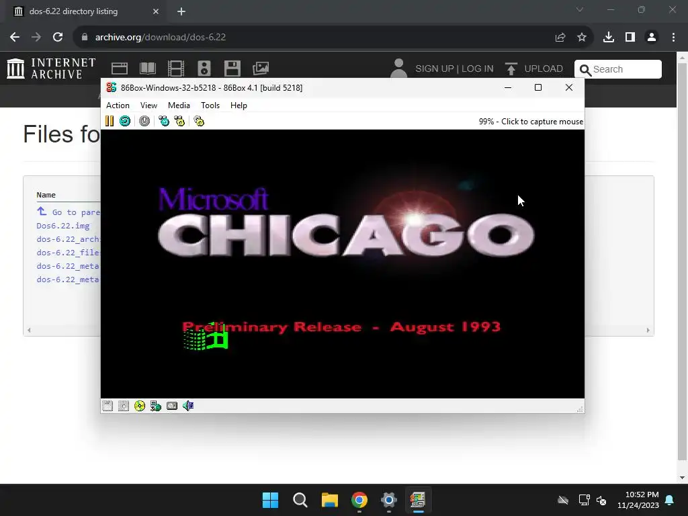Open the View menu in 86Box
The height and width of the screenshot is (516, 688).
(148, 105)
